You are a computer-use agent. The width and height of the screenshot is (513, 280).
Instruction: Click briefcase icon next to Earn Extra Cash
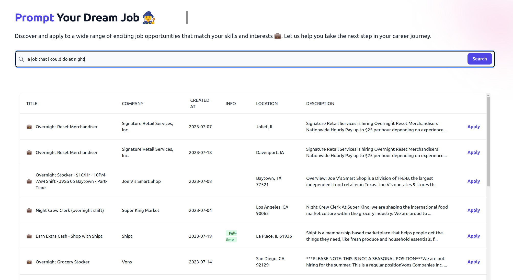29,236
